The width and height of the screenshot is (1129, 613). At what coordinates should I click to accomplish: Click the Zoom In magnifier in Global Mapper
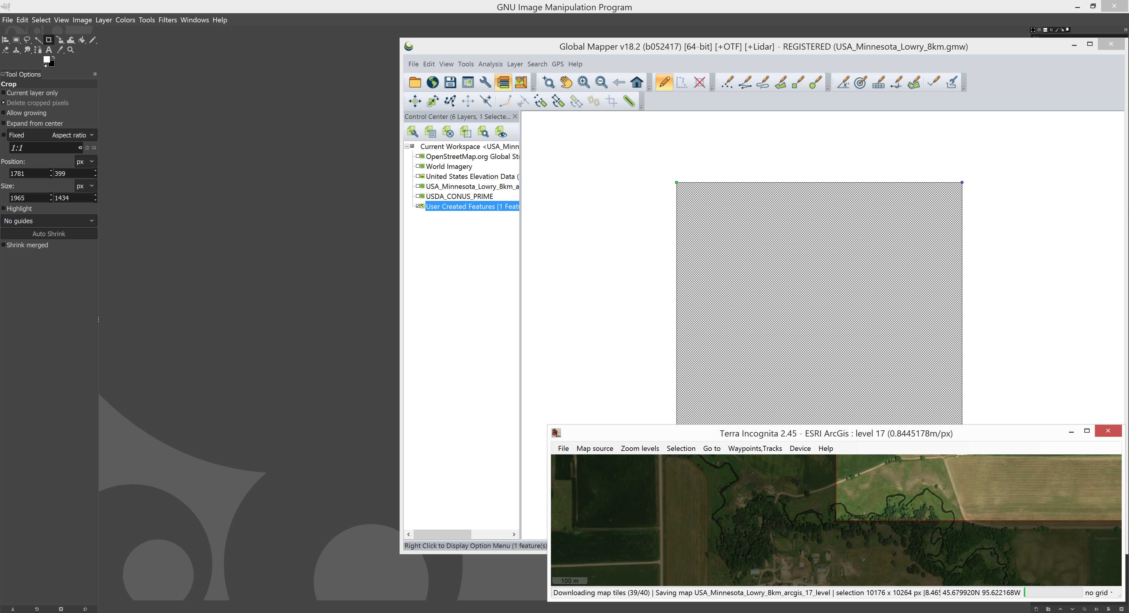(x=583, y=82)
